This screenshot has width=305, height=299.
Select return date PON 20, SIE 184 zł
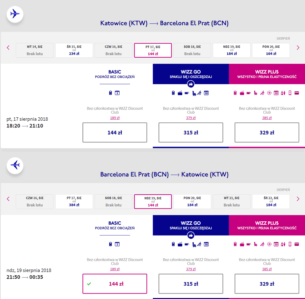click(x=192, y=202)
